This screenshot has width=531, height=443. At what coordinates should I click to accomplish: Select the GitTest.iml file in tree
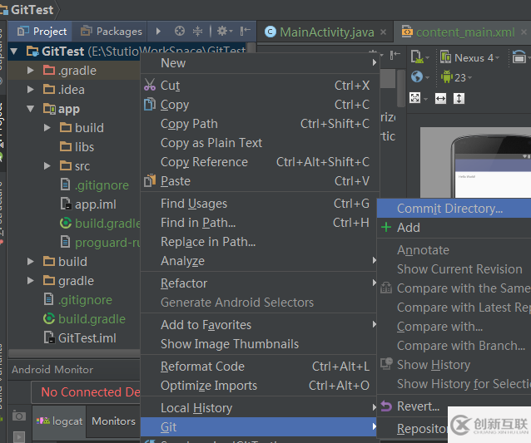(x=87, y=338)
